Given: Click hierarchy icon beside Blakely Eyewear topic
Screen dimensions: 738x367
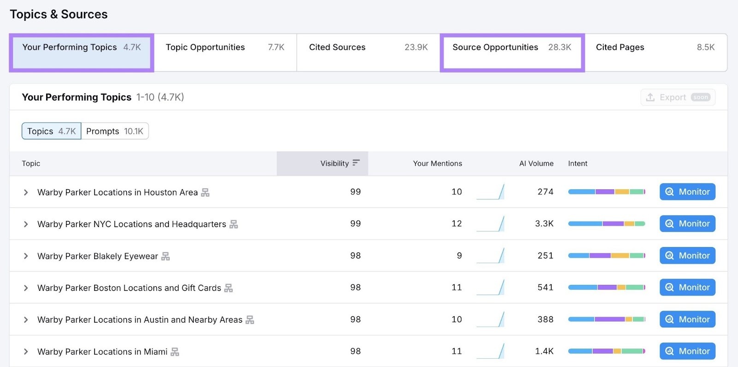Looking at the screenshot, I should (x=166, y=256).
